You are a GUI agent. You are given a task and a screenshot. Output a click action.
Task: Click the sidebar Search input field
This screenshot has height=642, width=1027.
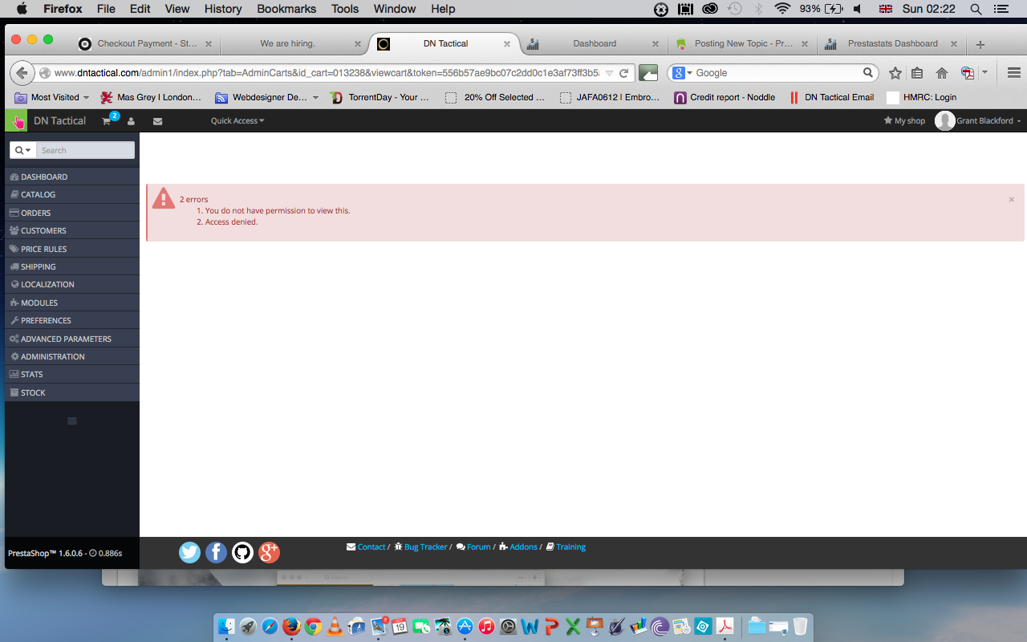86,150
